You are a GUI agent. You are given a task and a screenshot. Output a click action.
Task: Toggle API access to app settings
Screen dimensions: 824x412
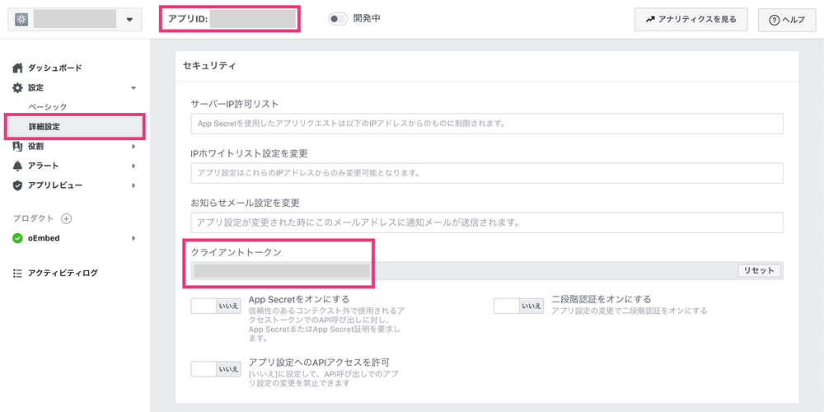(x=215, y=368)
